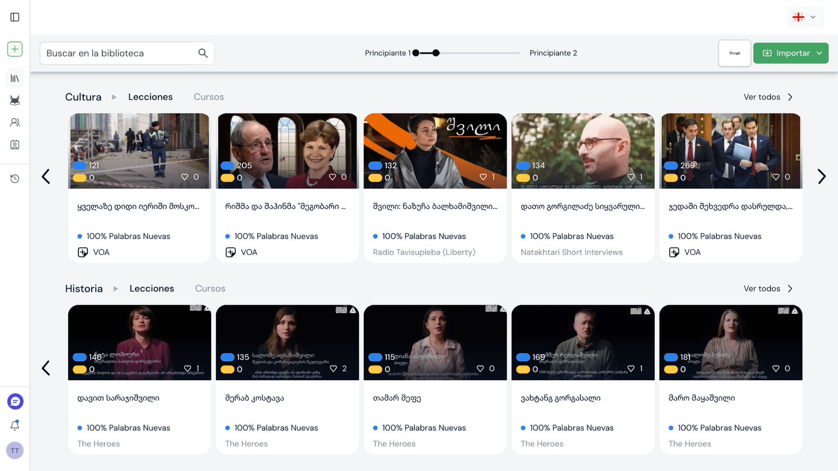Open the community people icon
The image size is (838, 471).
[15, 122]
